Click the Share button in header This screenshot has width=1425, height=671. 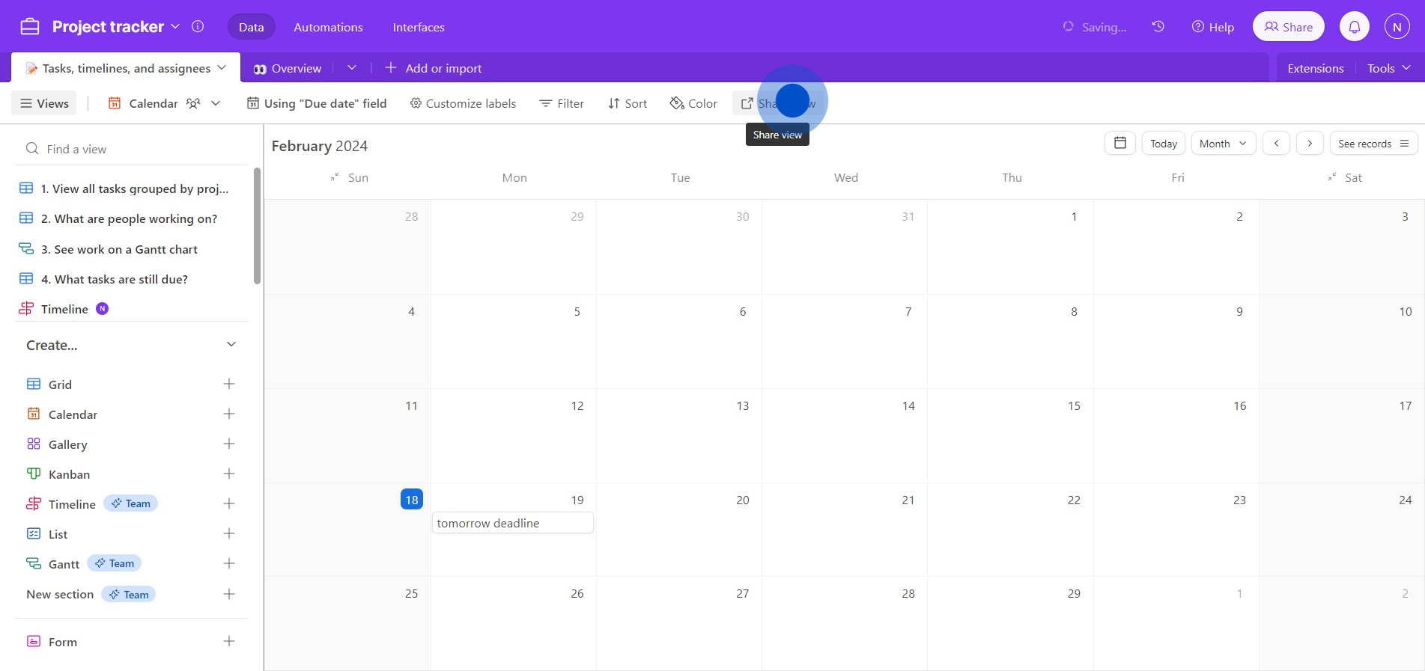(x=1288, y=27)
